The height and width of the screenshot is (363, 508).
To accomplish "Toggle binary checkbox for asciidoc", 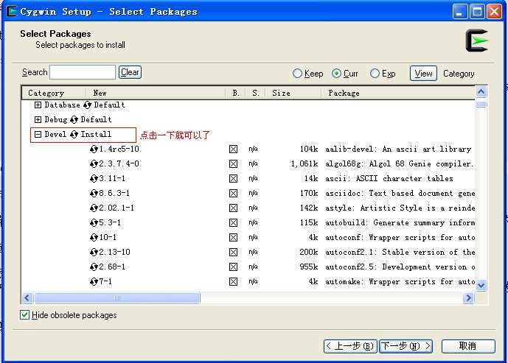I will [233, 194].
